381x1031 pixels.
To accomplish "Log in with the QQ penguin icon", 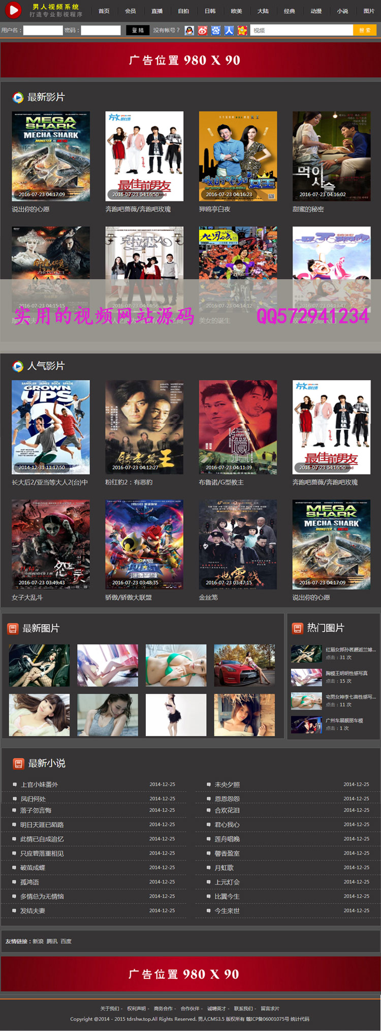I will point(189,31).
